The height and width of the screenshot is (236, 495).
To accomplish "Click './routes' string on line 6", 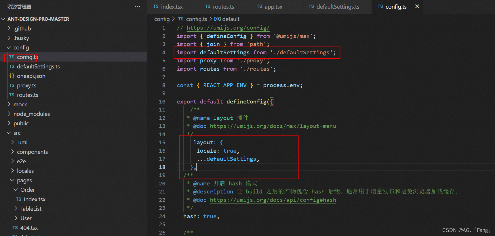I will (256, 69).
